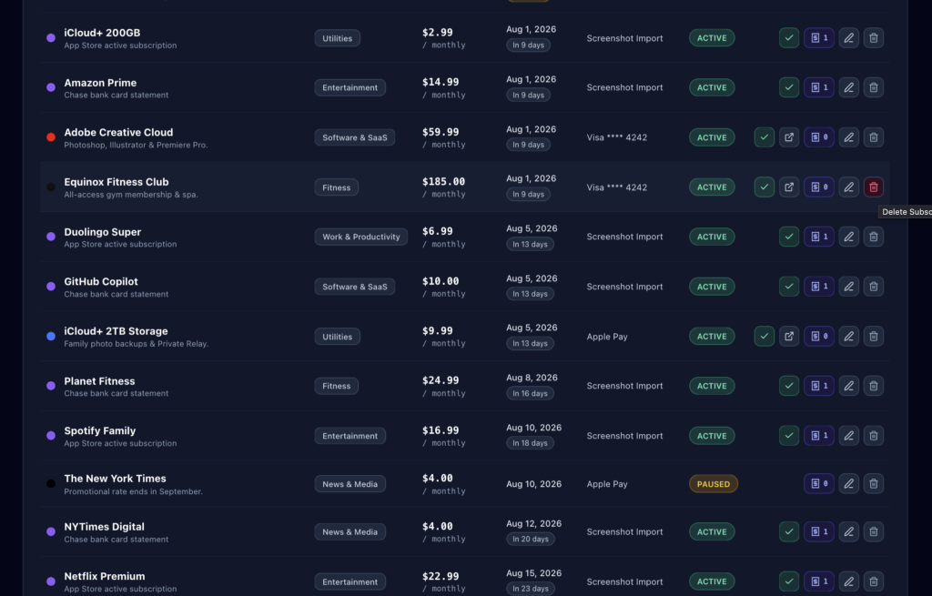The image size is (932, 596).
Task: Click ACTIVE status badge for iCloud+ 200GB
Action: [x=712, y=38]
